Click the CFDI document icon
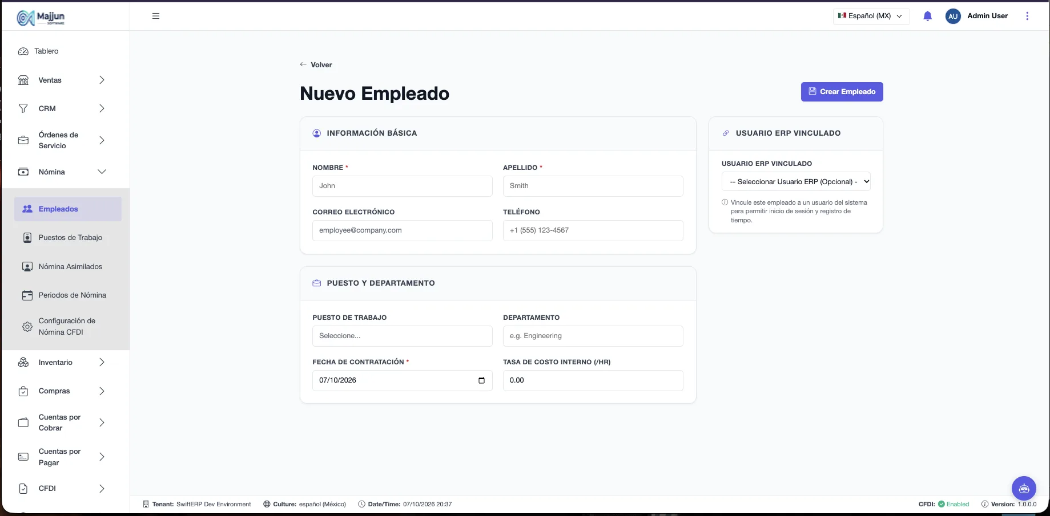 pos(23,489)
